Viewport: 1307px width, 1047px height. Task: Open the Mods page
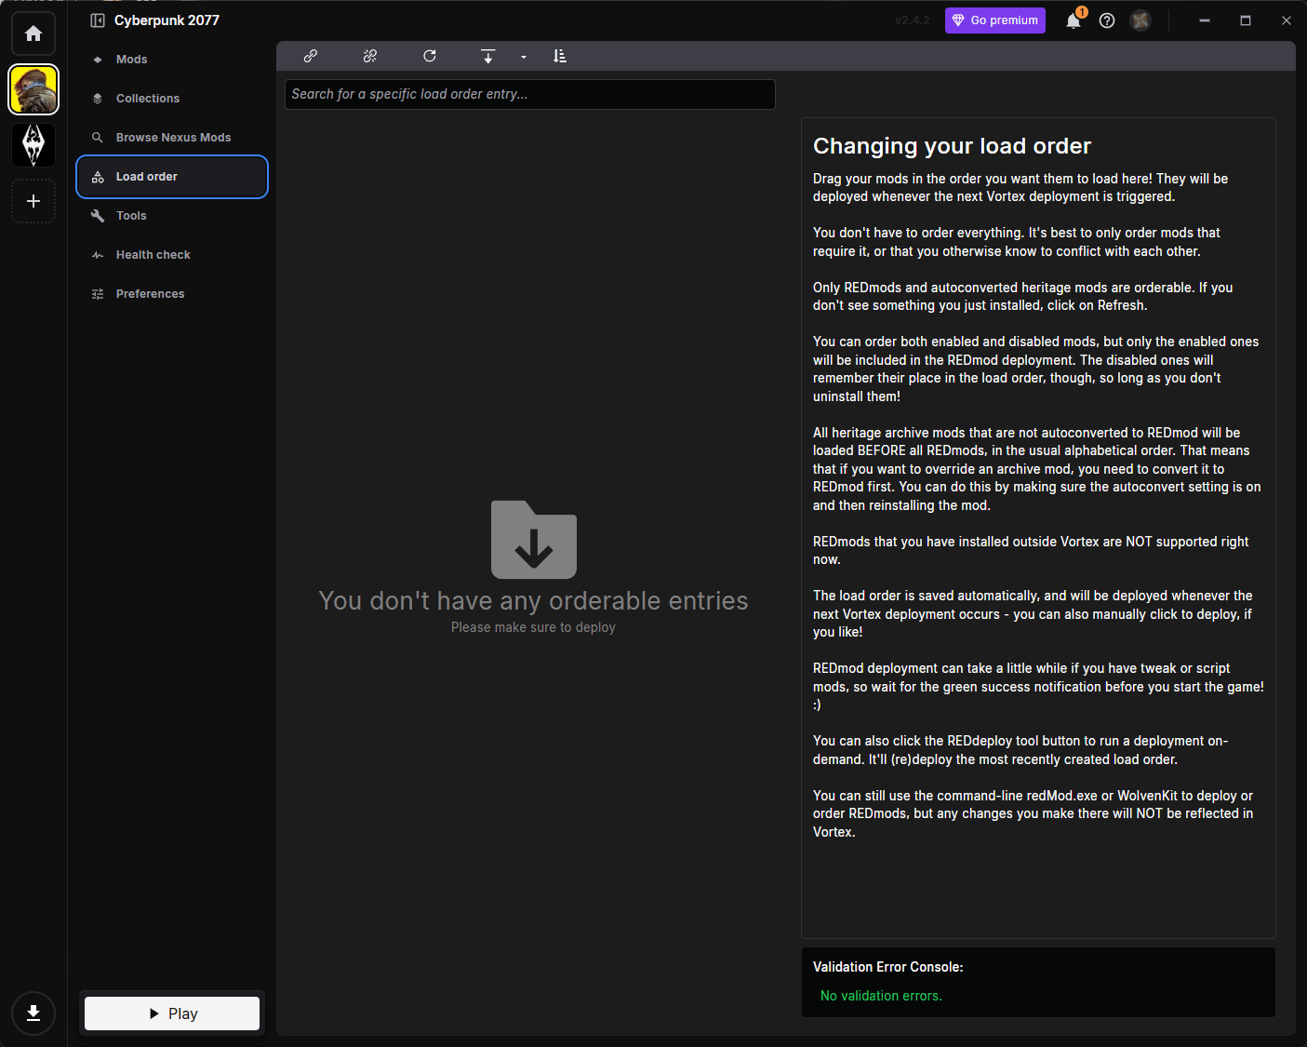click(172, 60)
